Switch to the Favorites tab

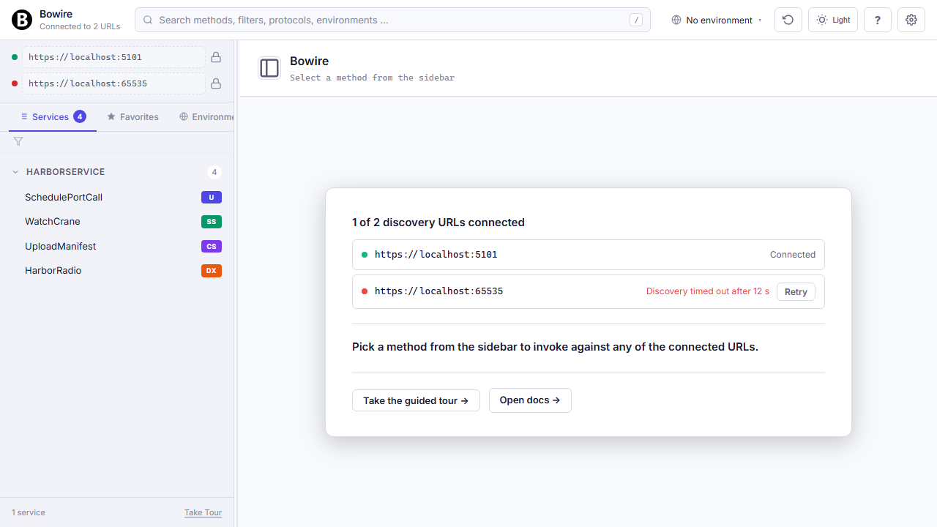[x=132, y=117]
